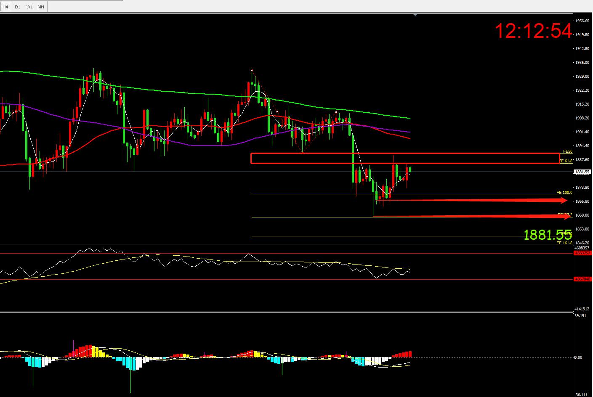Select the FE 100.0 Fibonacci level label

point(564,192)
